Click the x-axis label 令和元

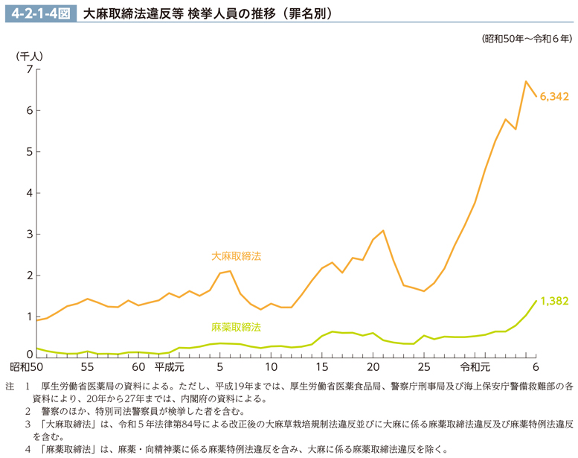coord(475,367)
